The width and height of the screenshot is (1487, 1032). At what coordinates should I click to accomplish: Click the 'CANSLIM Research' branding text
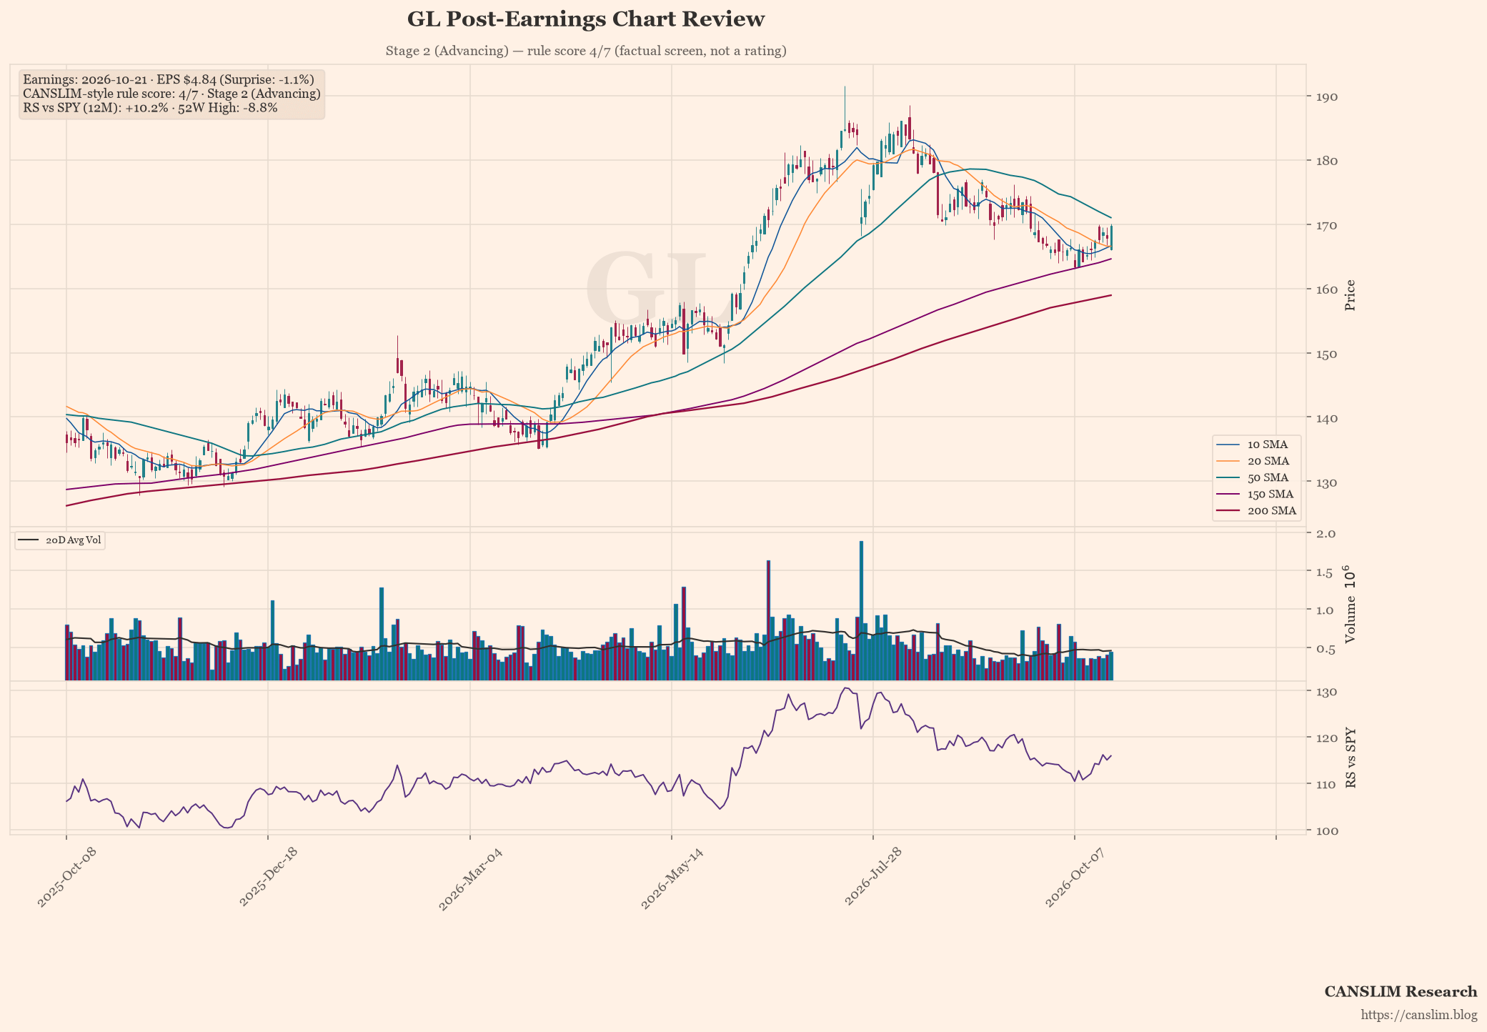(1401, 992)
